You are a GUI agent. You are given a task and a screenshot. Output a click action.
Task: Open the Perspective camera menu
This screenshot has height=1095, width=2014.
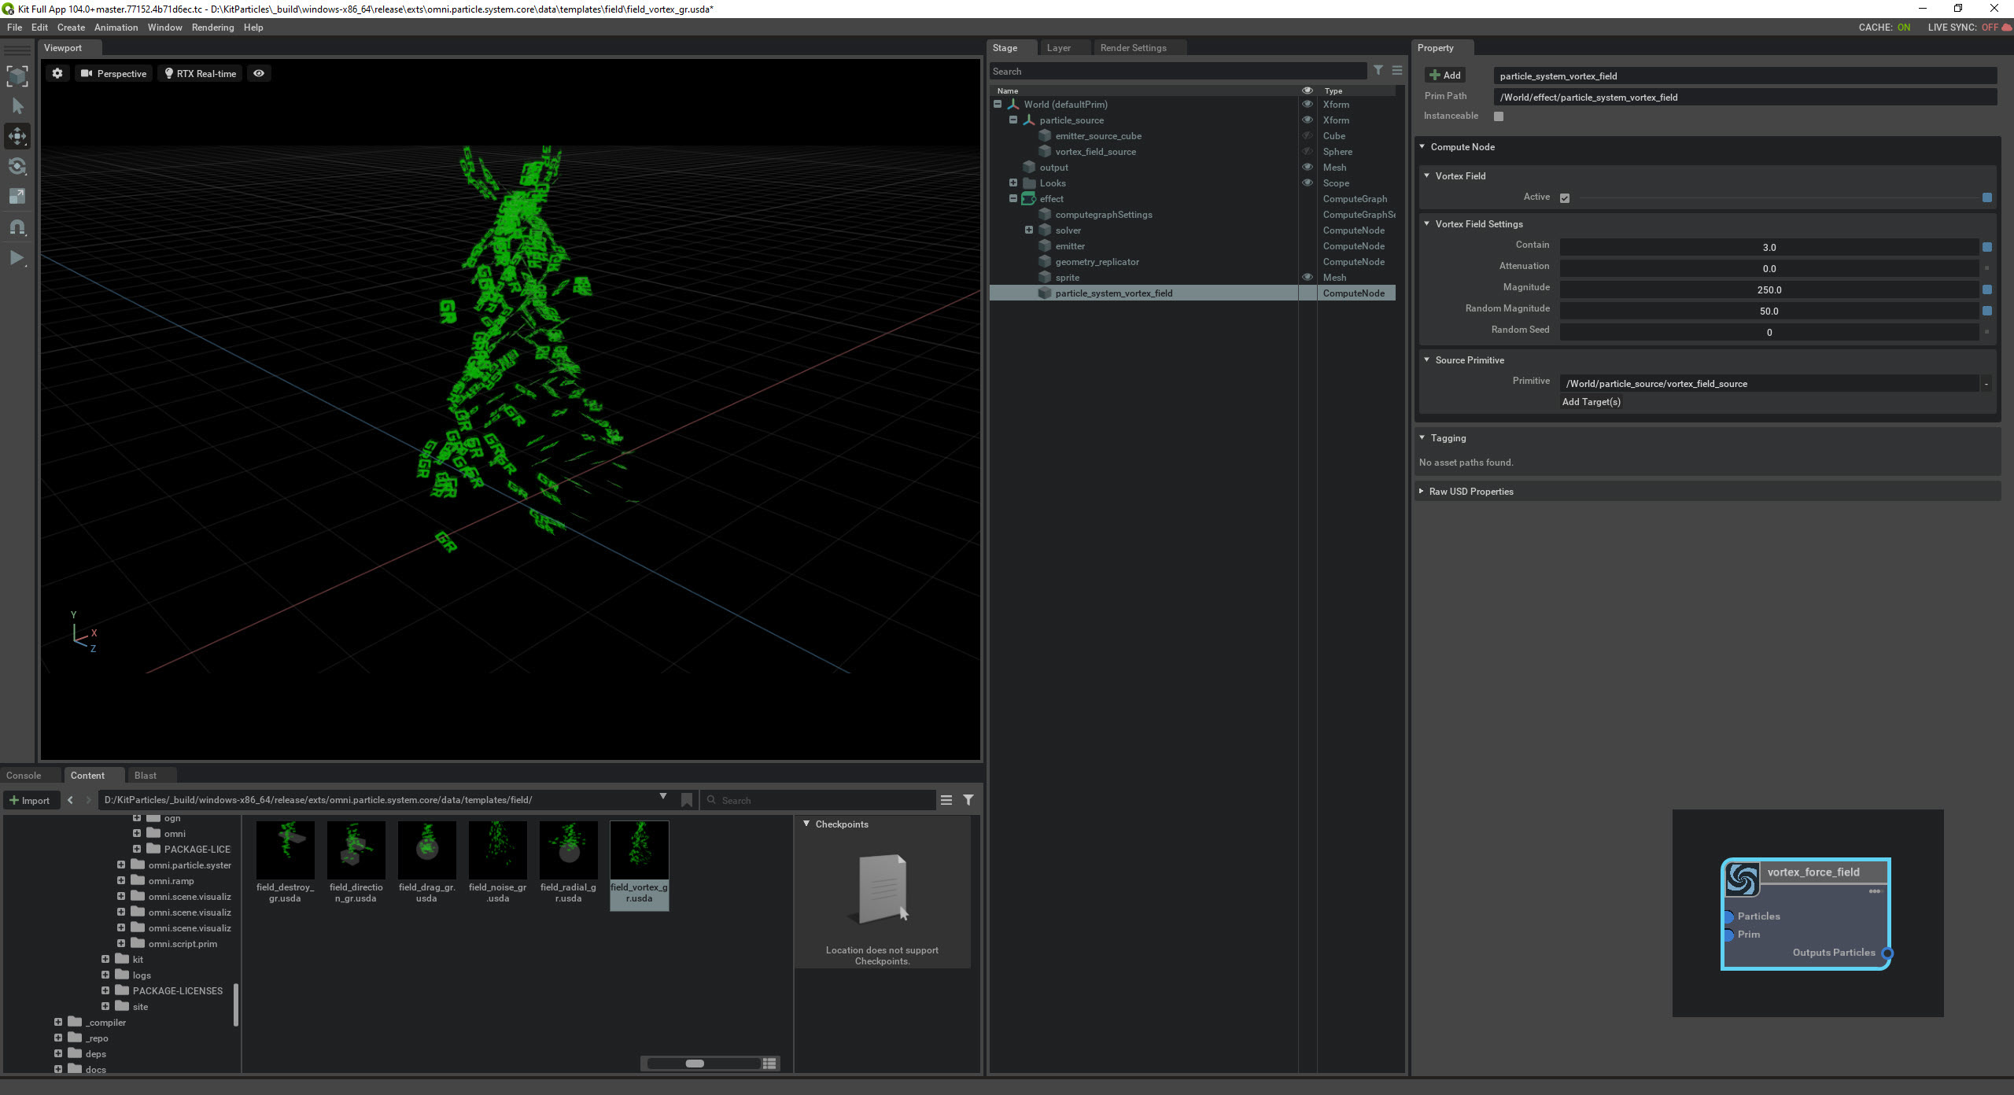point(114,73)
